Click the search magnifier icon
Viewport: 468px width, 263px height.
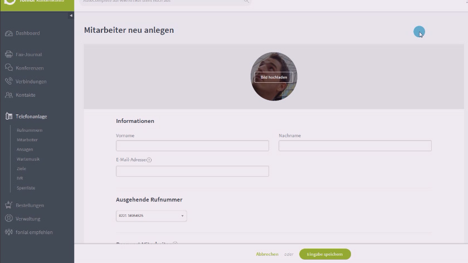click(246, 1)
